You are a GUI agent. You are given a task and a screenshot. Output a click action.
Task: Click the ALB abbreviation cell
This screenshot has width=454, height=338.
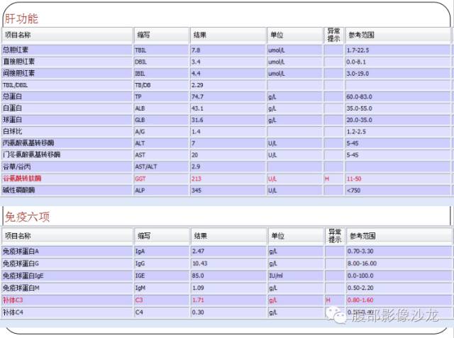tap(161, 108)
